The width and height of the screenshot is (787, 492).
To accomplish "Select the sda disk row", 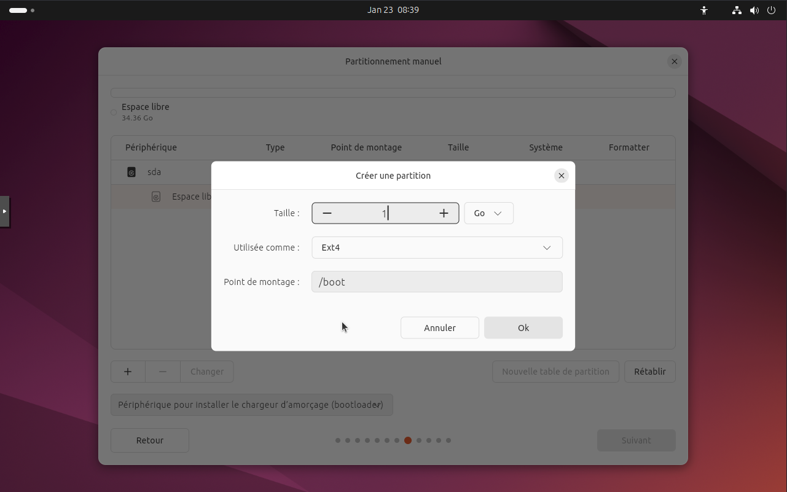I will 393,173.
